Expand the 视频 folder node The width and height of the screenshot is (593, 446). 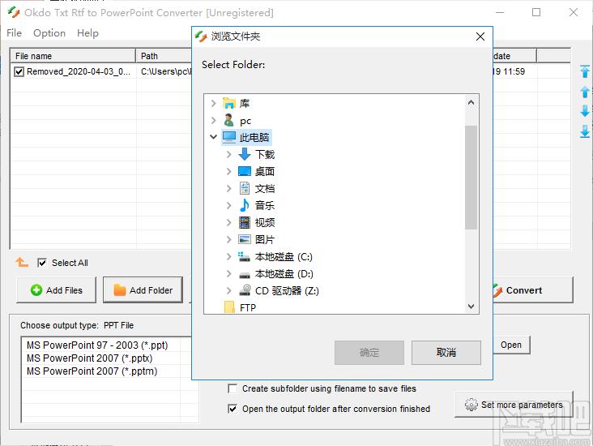pos(228,222)
